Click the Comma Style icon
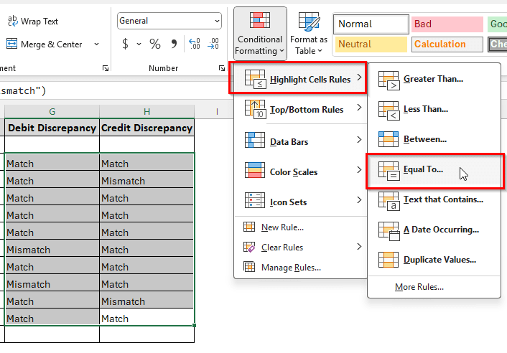Image resolution: width=507 pixels, height=353 pixels. click(x=175, y=44)
